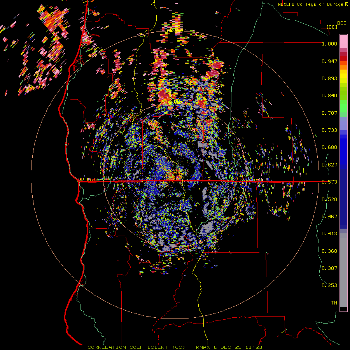Click the 0.467 scale value
350x350 pixels.
tap(329, 217)
